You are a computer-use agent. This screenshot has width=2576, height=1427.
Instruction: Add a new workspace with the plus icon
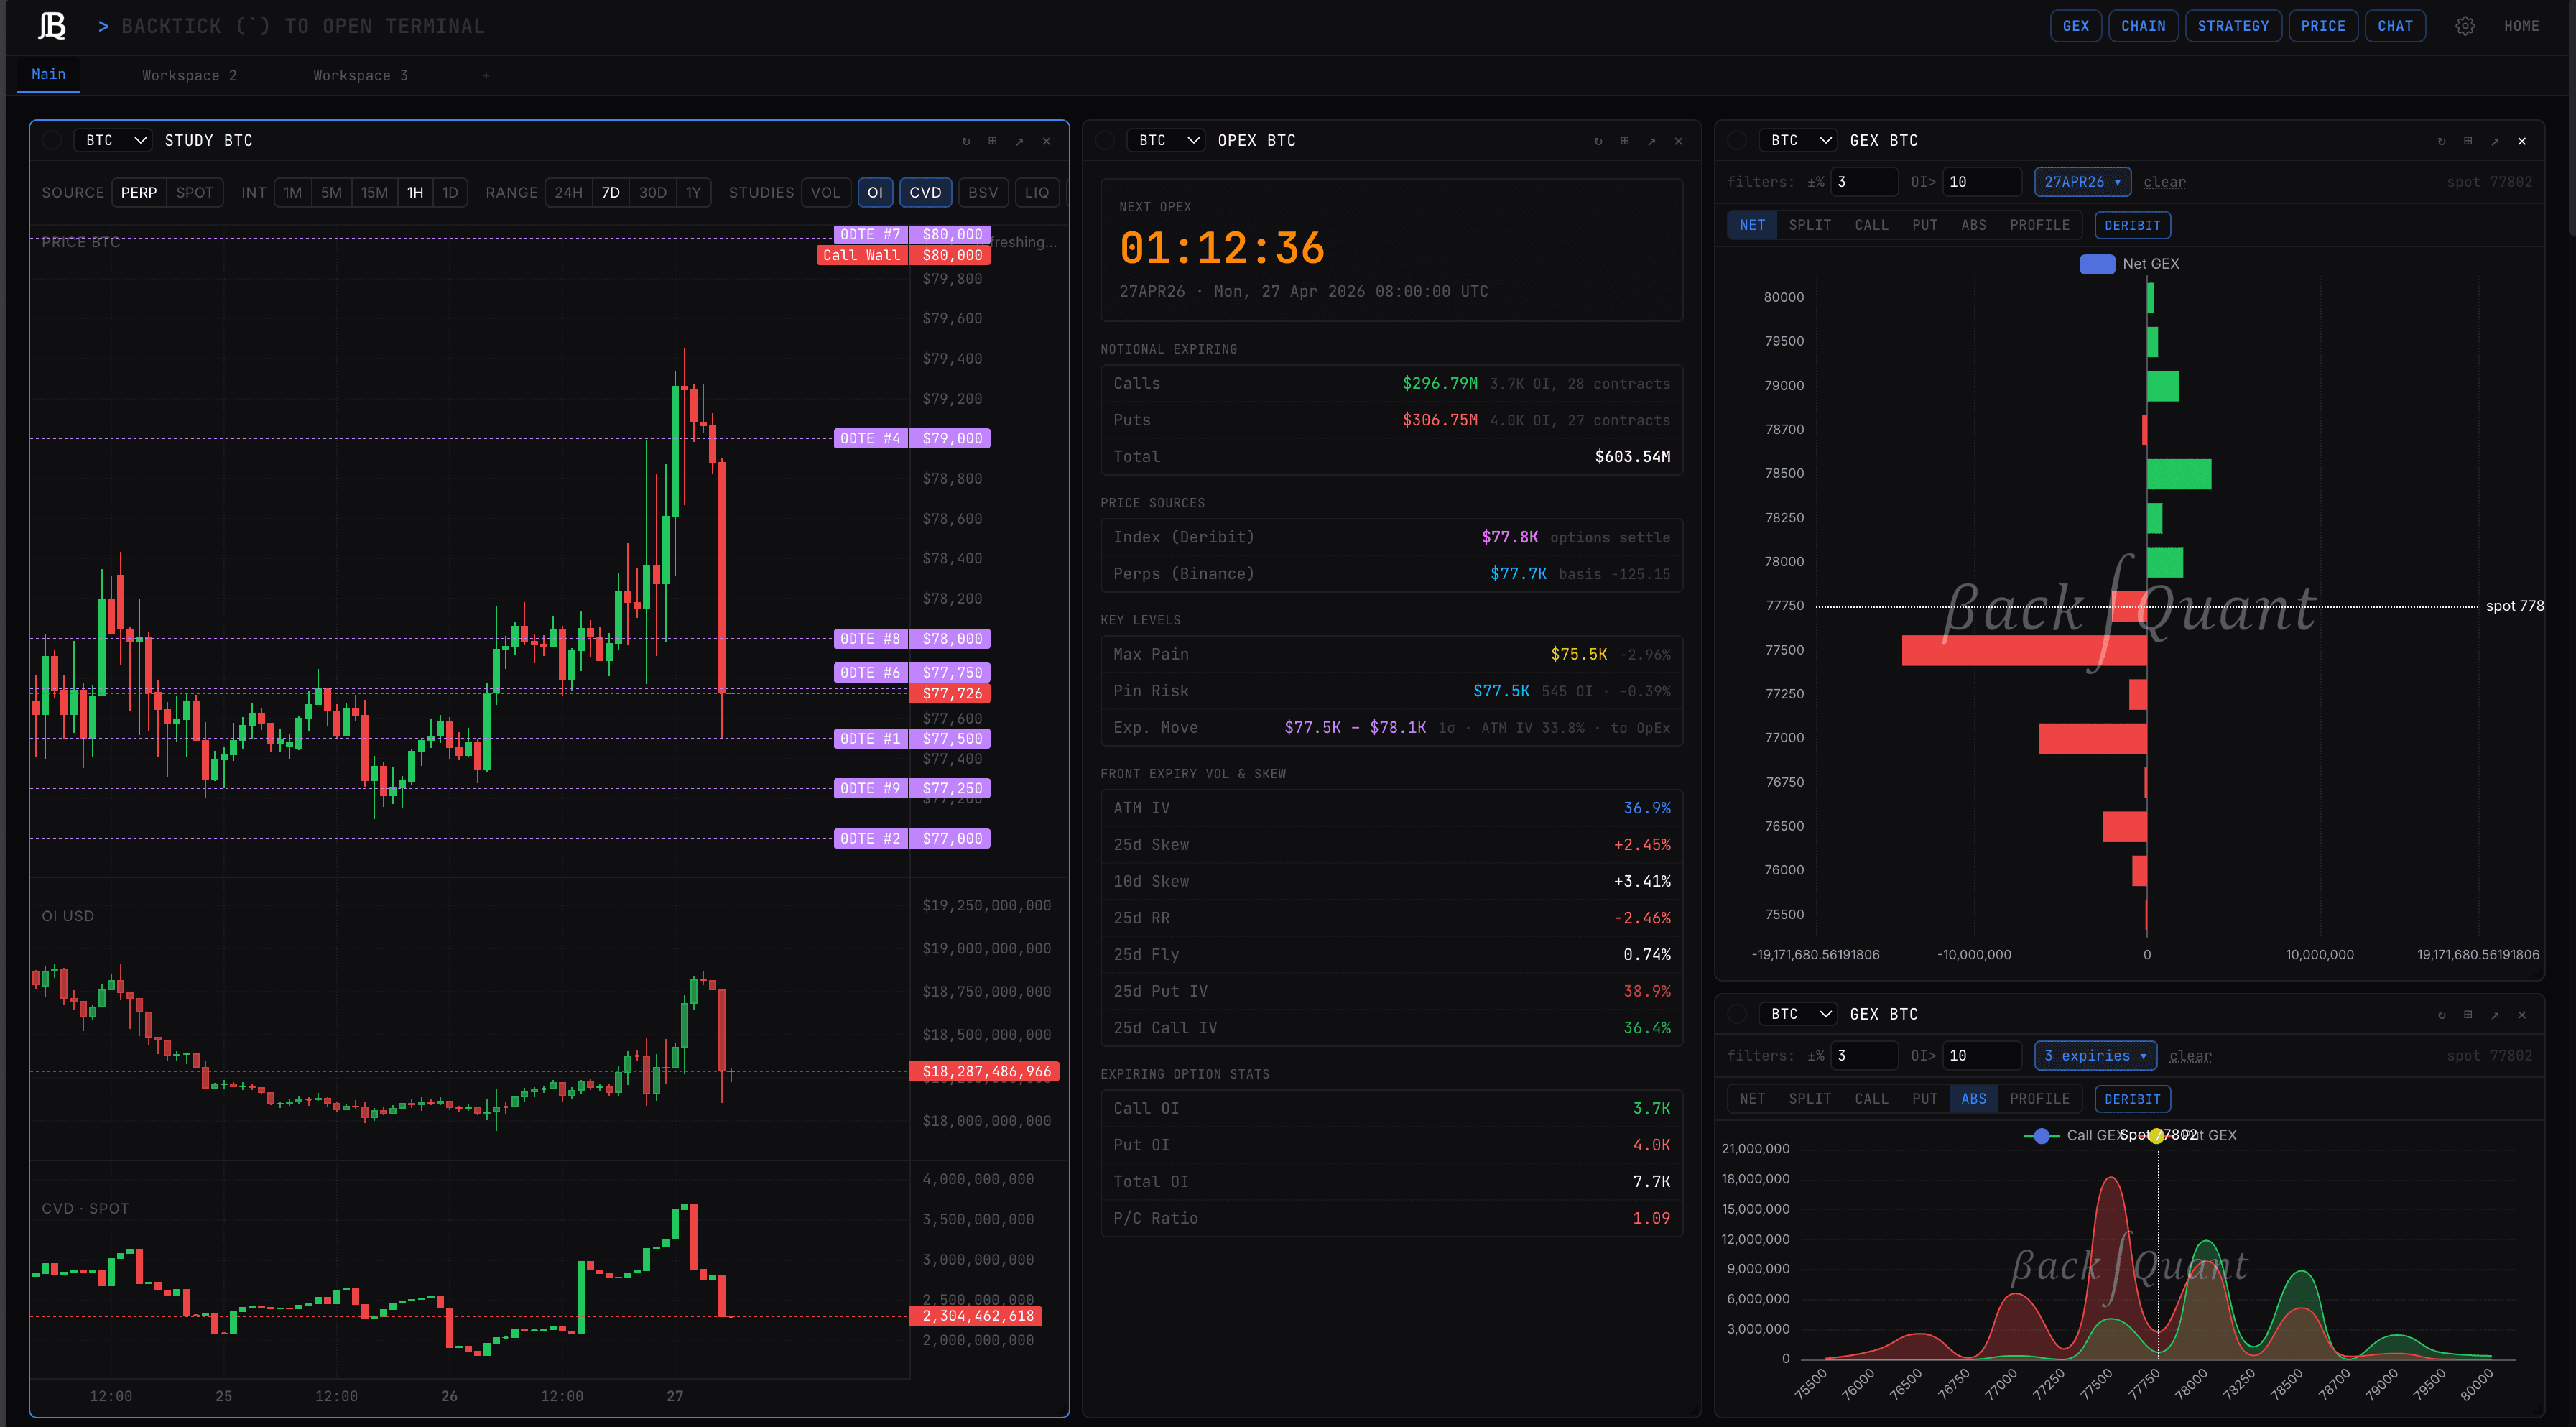486,76
